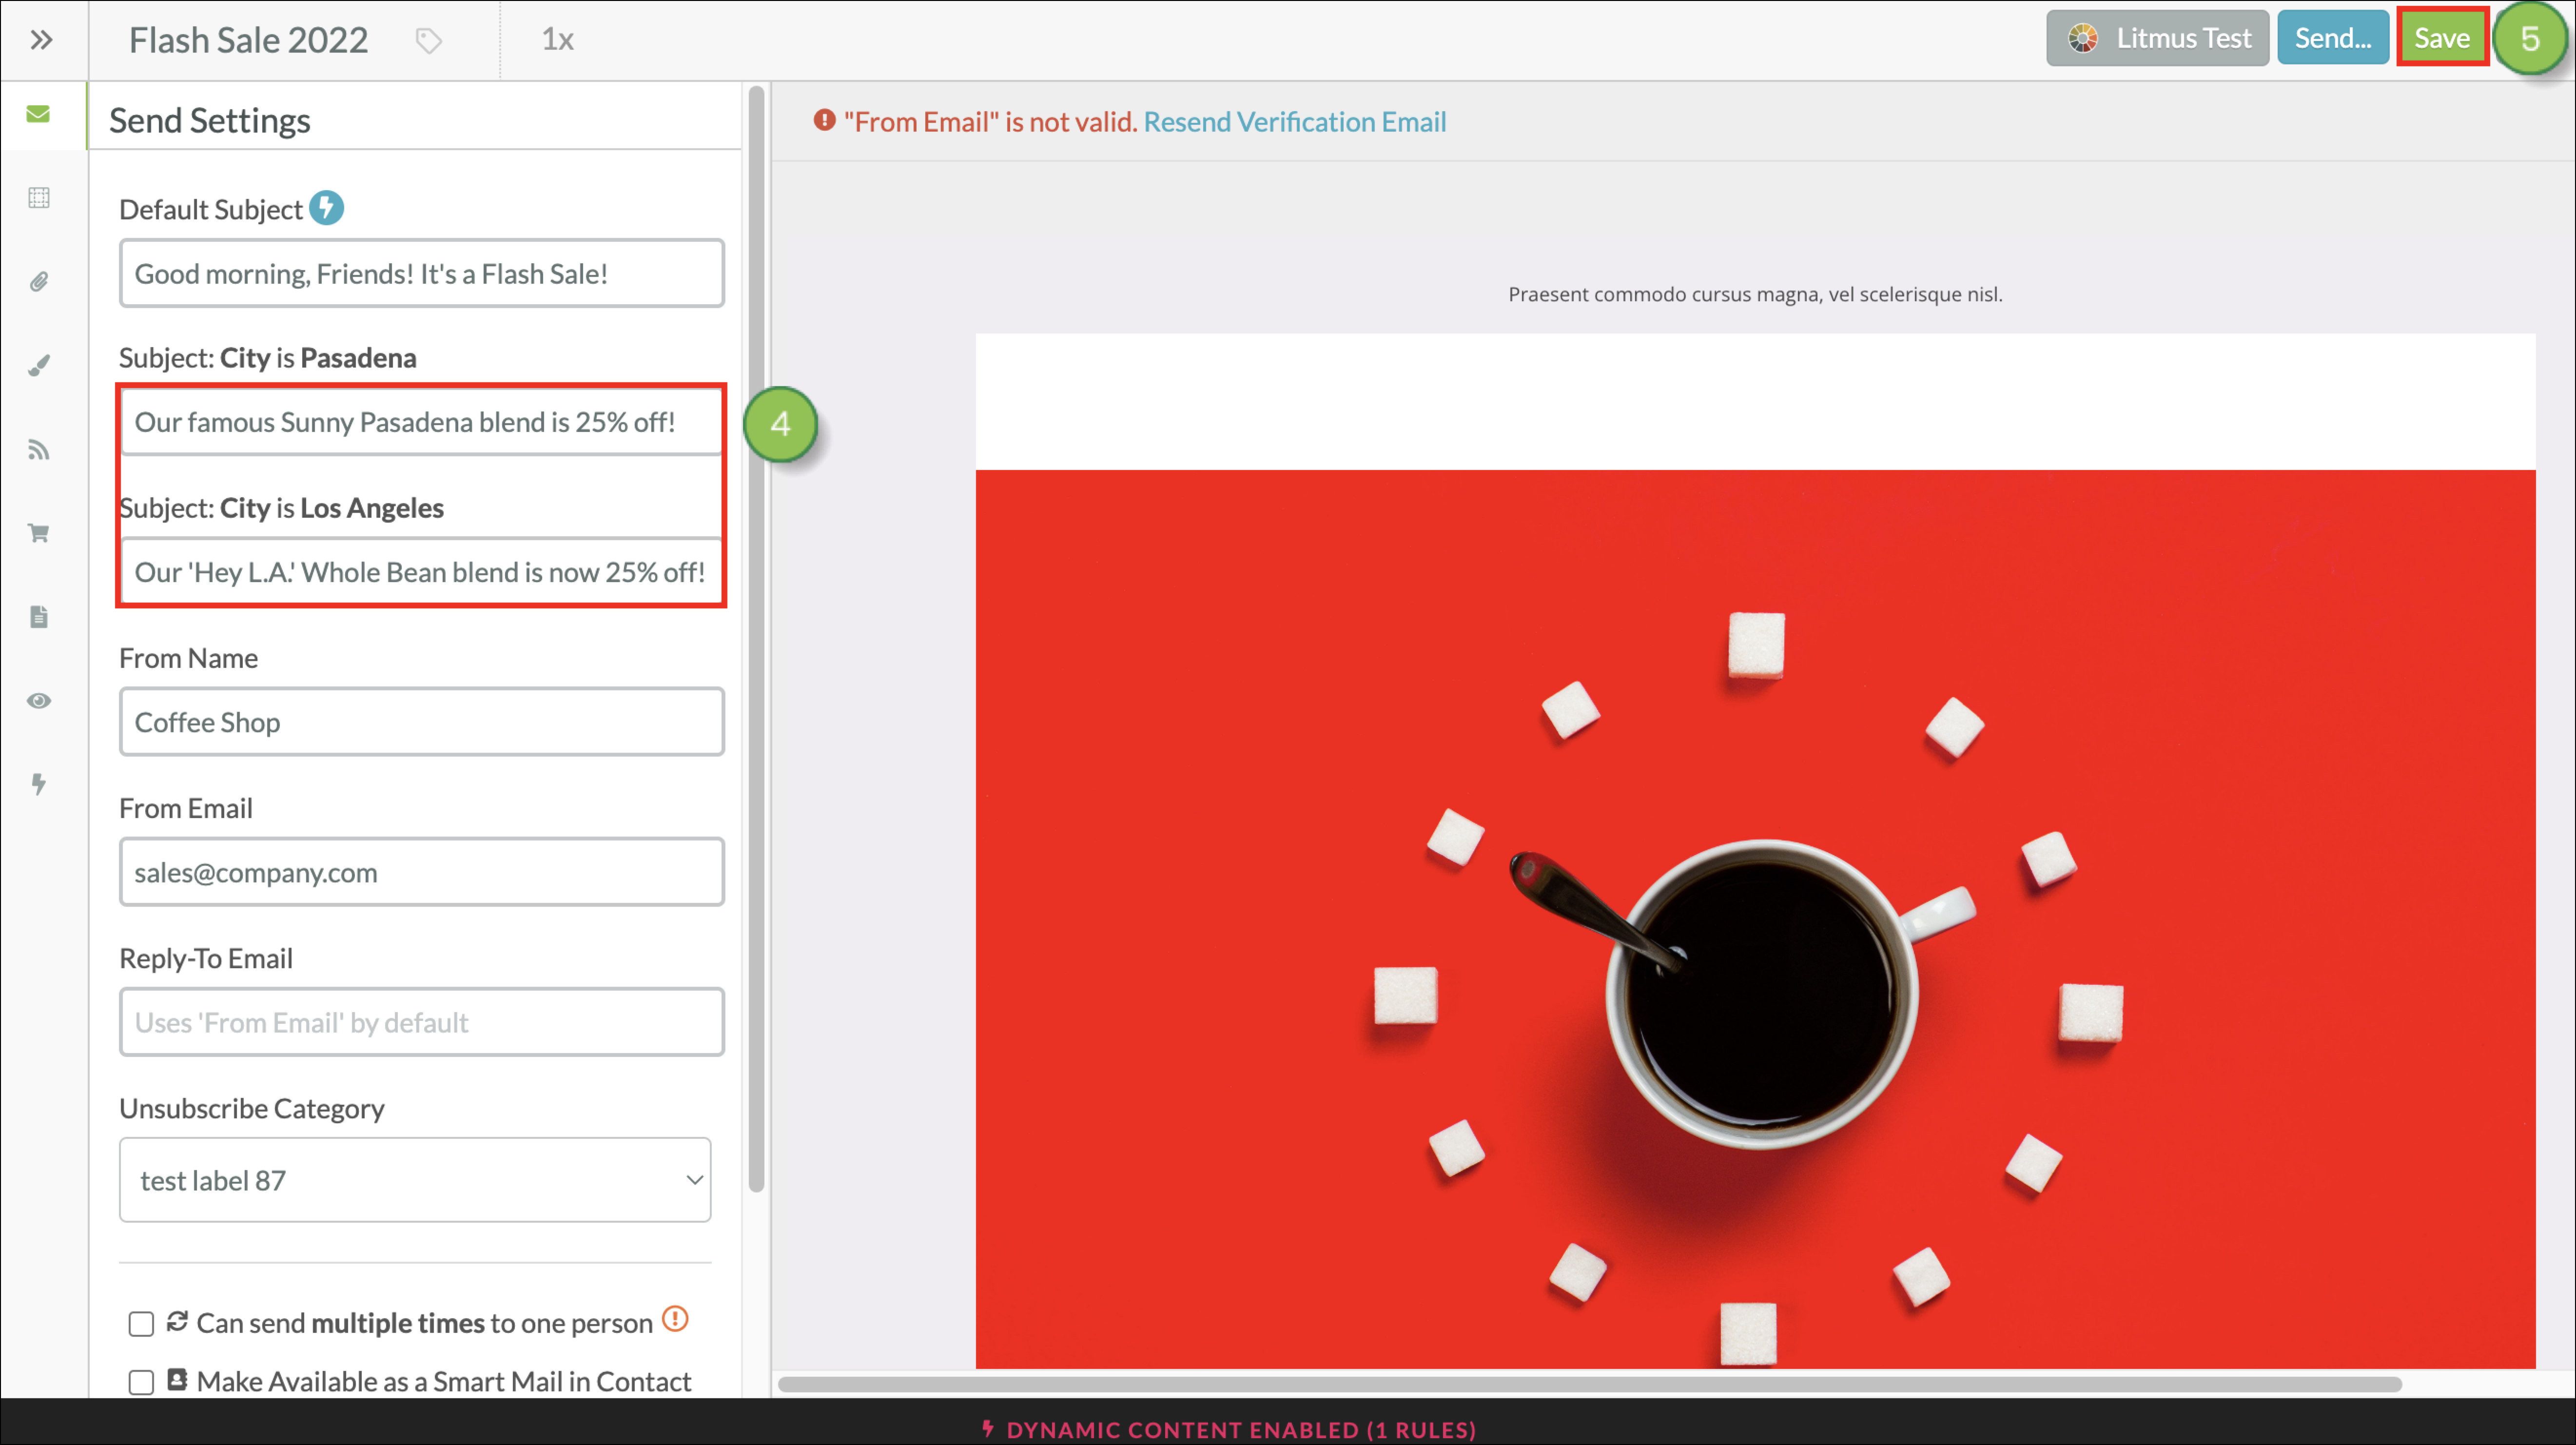Click the warning icon beside multiple times option
This screenshot has width=2576, height=1445.
(676, 1319)
